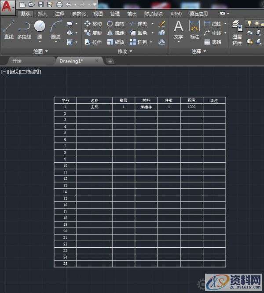Open the quick access toolbar customize dropdown
This screenshot has width=264, height=293.
click(95, 4)
